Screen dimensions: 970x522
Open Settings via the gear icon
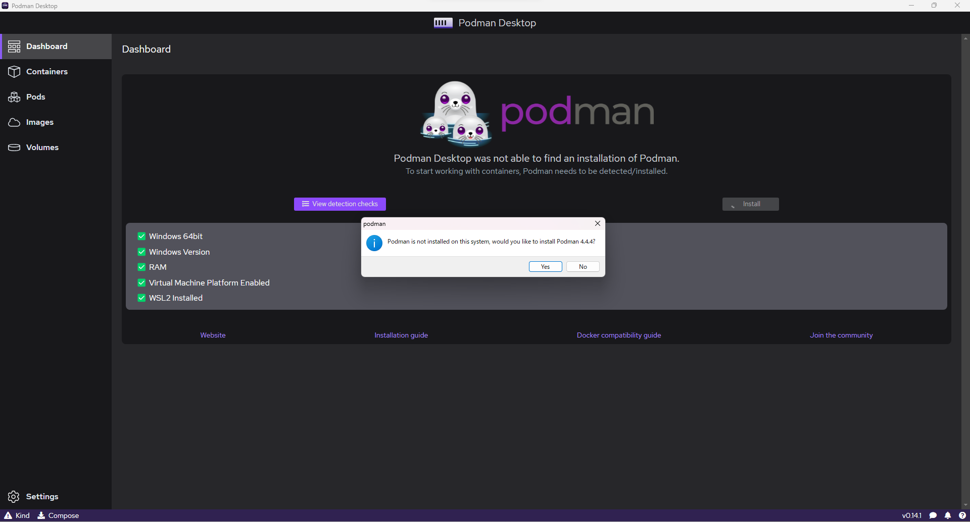[14, 496]
